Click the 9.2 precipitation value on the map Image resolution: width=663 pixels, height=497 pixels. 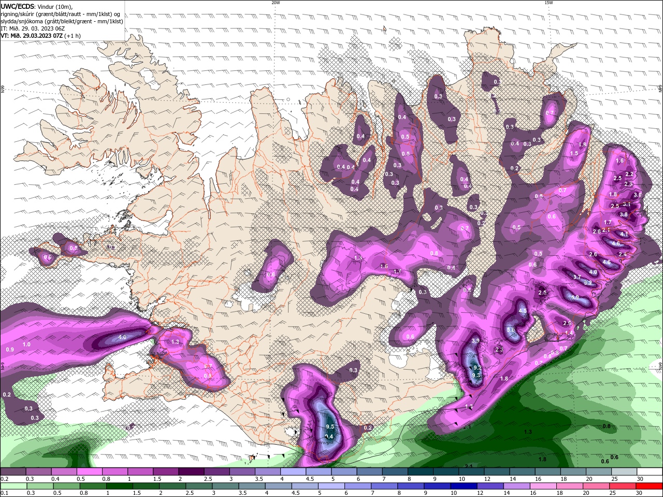478,368
